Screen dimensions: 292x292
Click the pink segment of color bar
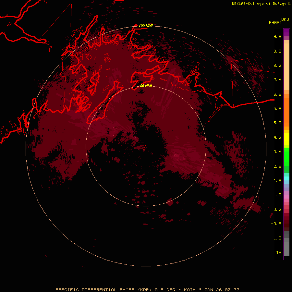[286, 197]
